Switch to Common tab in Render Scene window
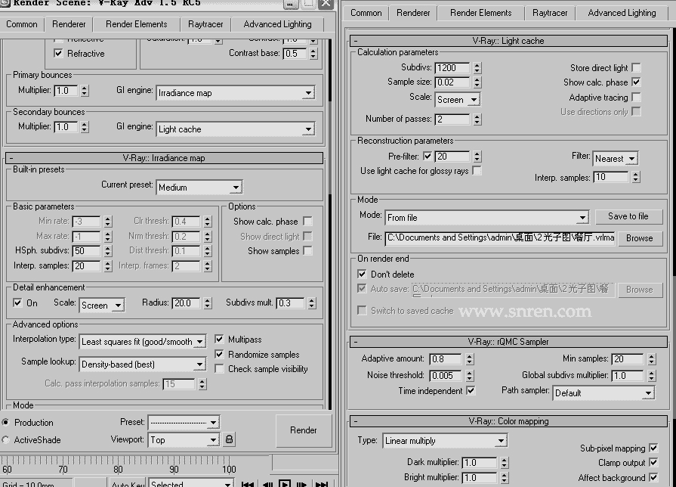 (22, 24)
